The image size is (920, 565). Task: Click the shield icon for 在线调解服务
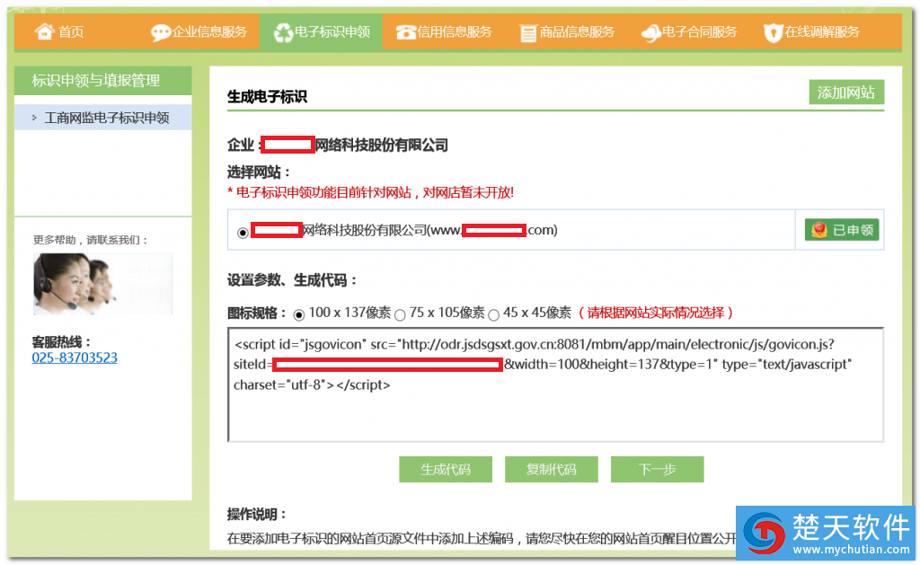(774, 33)
